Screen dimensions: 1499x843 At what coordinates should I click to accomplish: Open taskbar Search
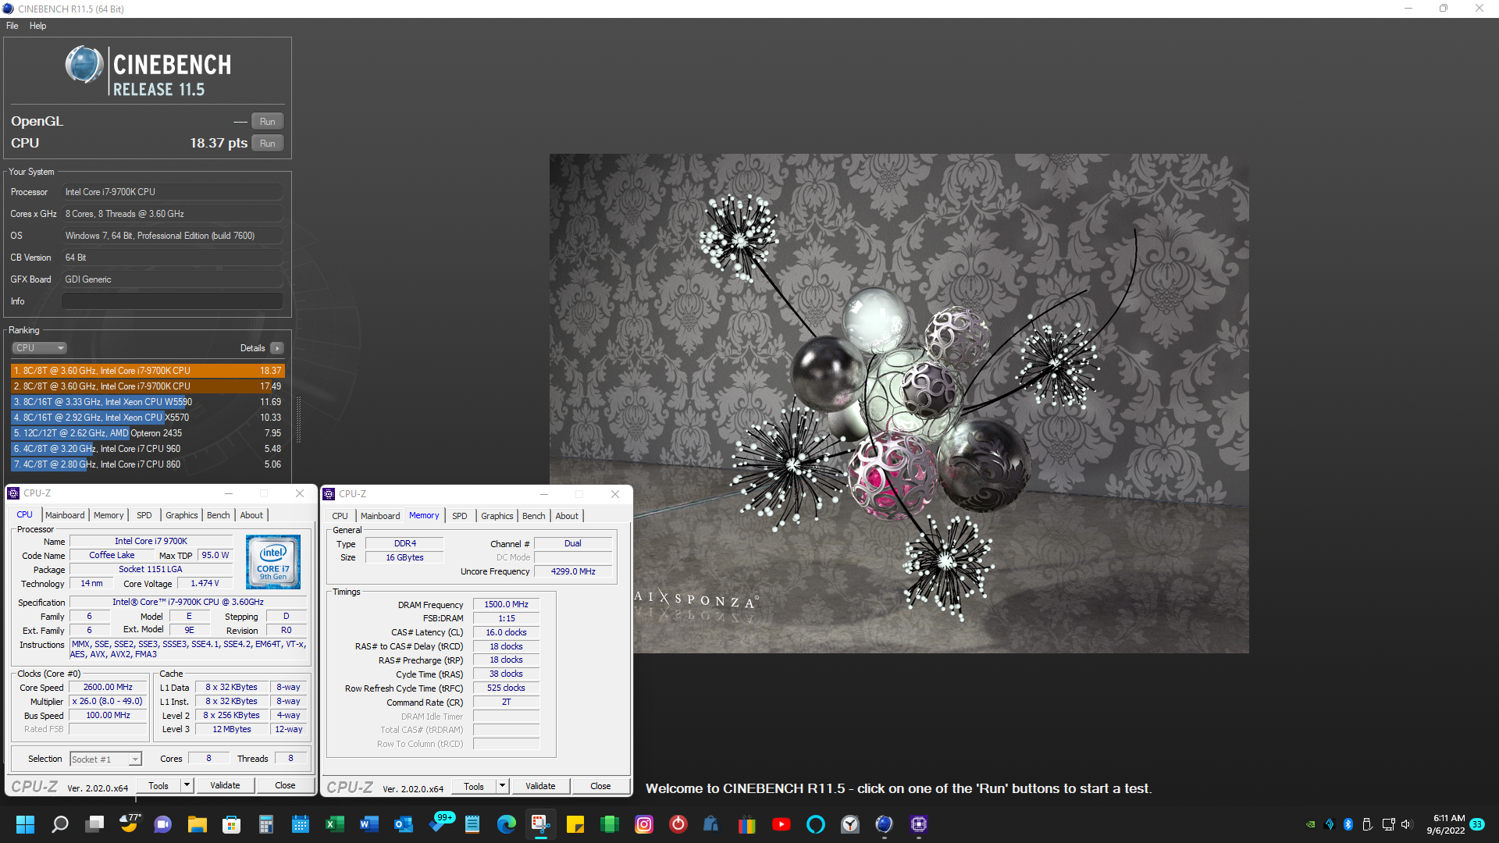tap(60, 824)
